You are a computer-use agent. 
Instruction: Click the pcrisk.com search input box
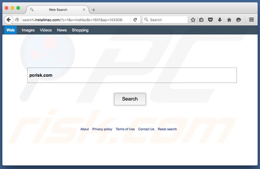click(132, 75)
